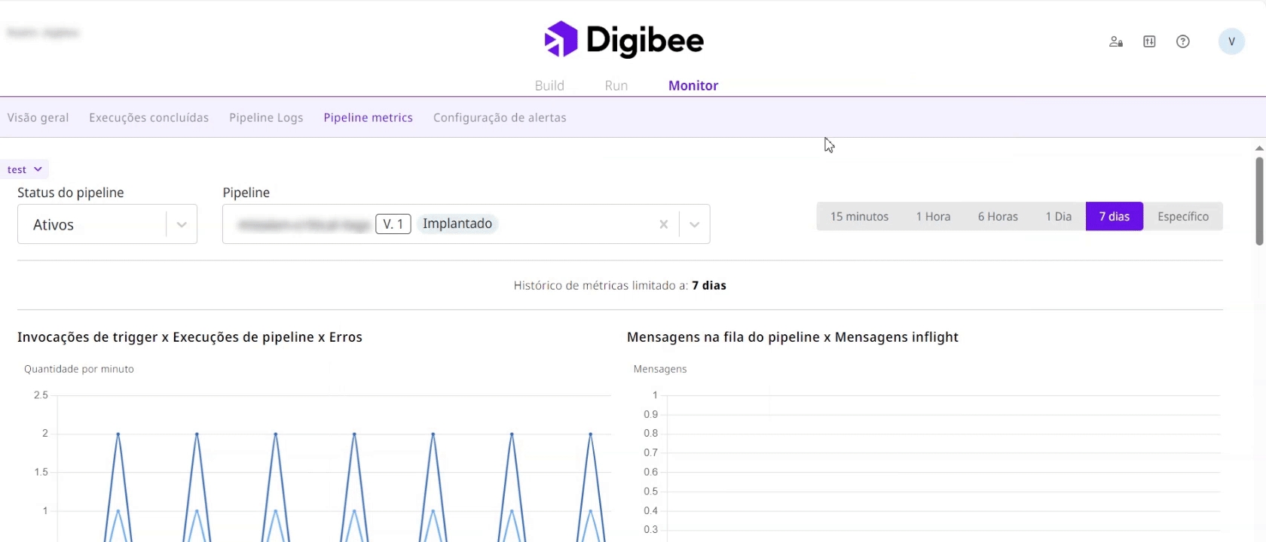This screenshot has width=1266, height=542.
Task: Open the help question mark icon
Action: [1183, 42]
